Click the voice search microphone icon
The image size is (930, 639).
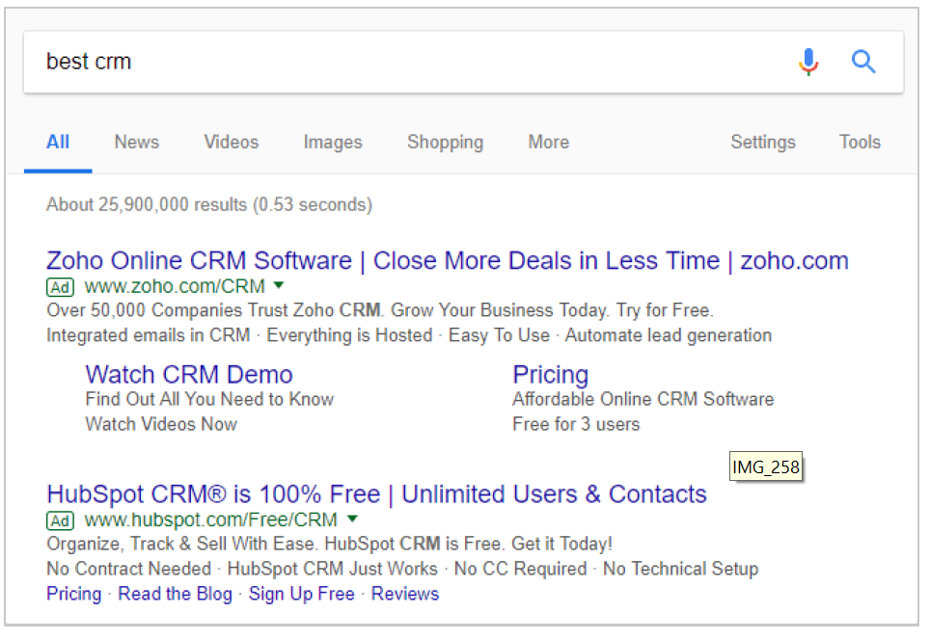point(808,62)
